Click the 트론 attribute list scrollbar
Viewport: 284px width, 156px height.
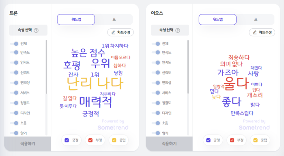pos(46,67)
